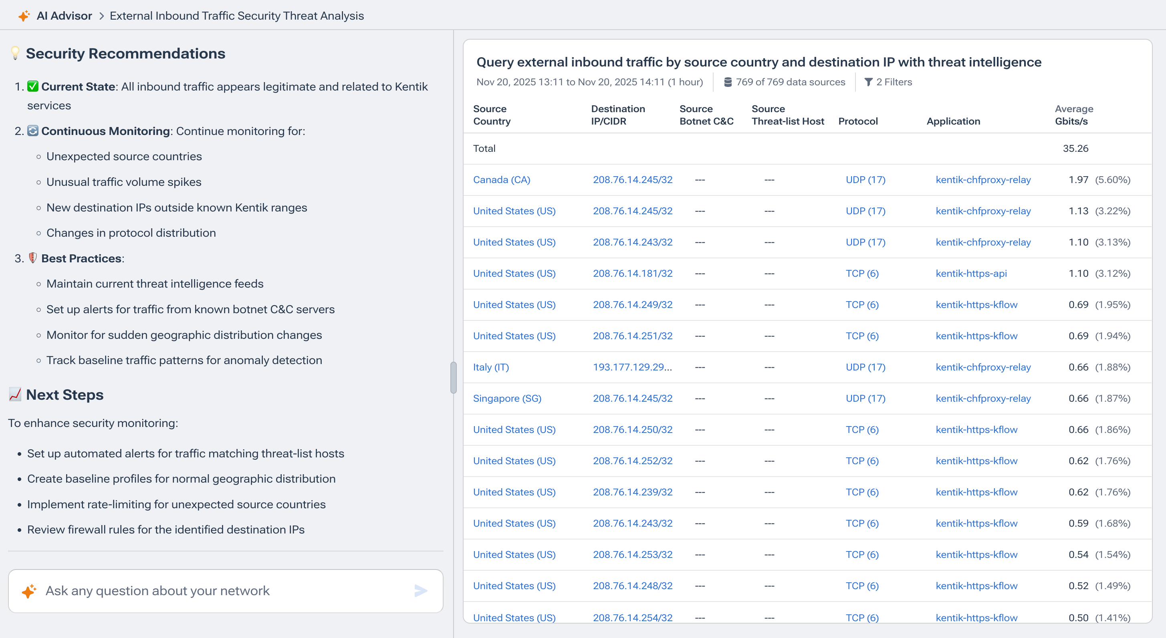
Task: Click the chart icon next to Next Steps
Action: coord(15,394)
